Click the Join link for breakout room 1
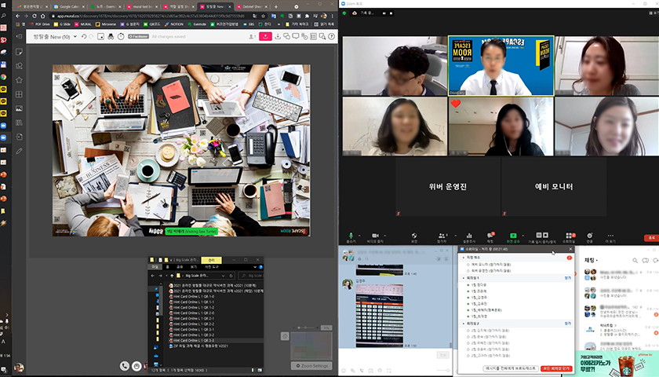Image resolution: width=659 pixels, height=377 pixels. (567, 278)
